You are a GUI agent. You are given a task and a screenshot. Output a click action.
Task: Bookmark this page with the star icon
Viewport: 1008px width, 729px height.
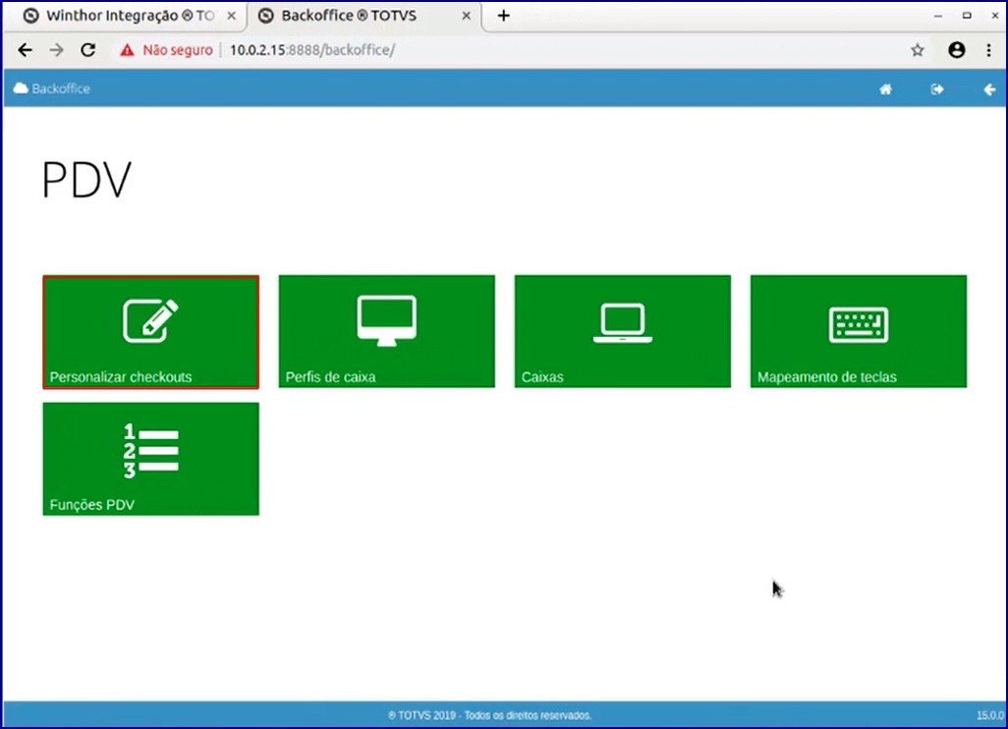coord(918,50)
